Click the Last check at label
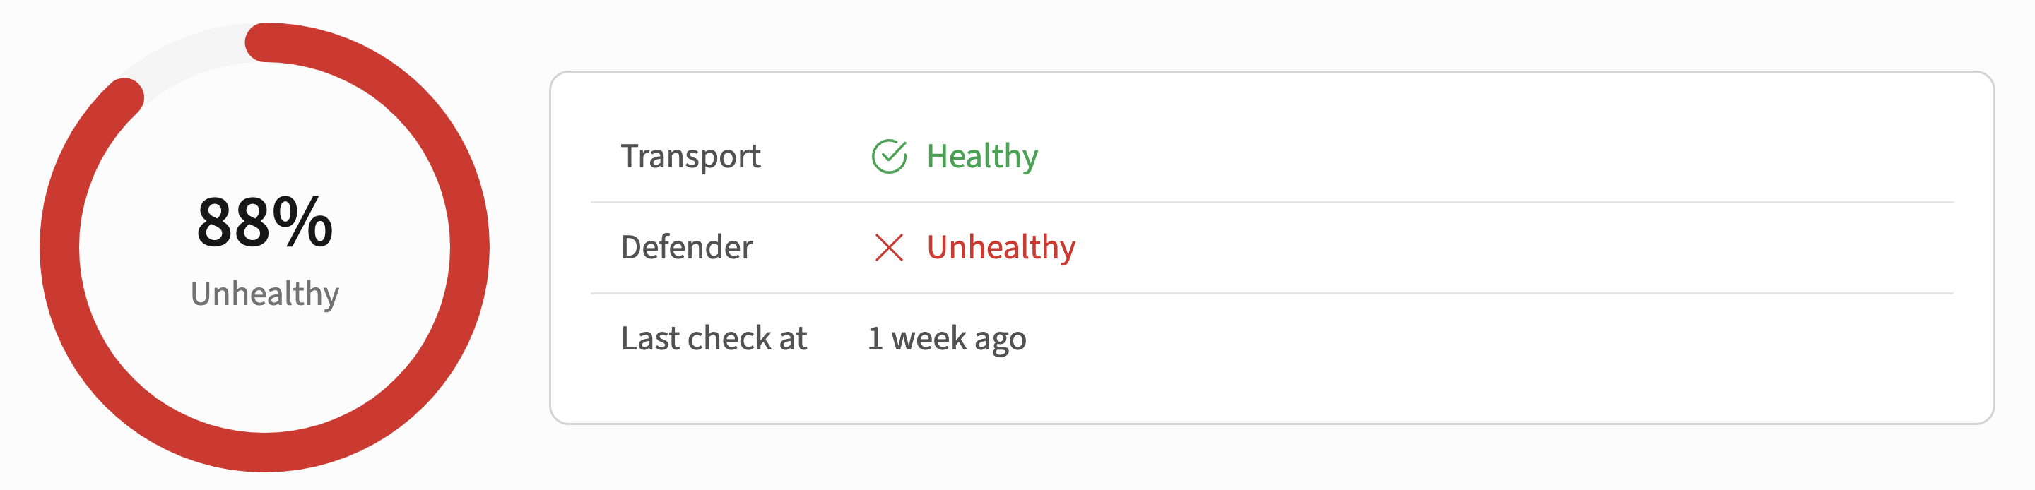Screen dimensions: 2035x490 pos(714,338)
